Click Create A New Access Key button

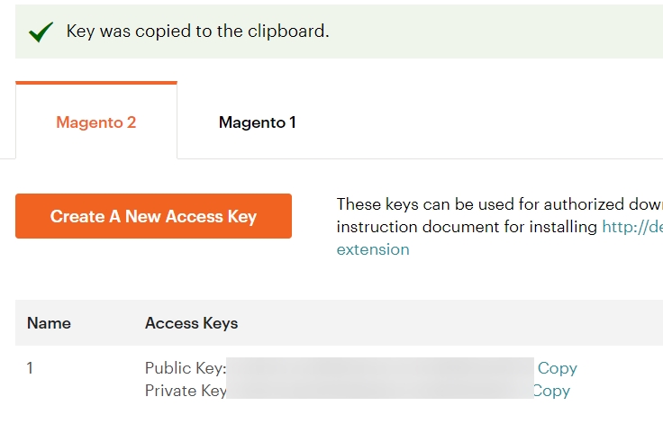(153, 216)
